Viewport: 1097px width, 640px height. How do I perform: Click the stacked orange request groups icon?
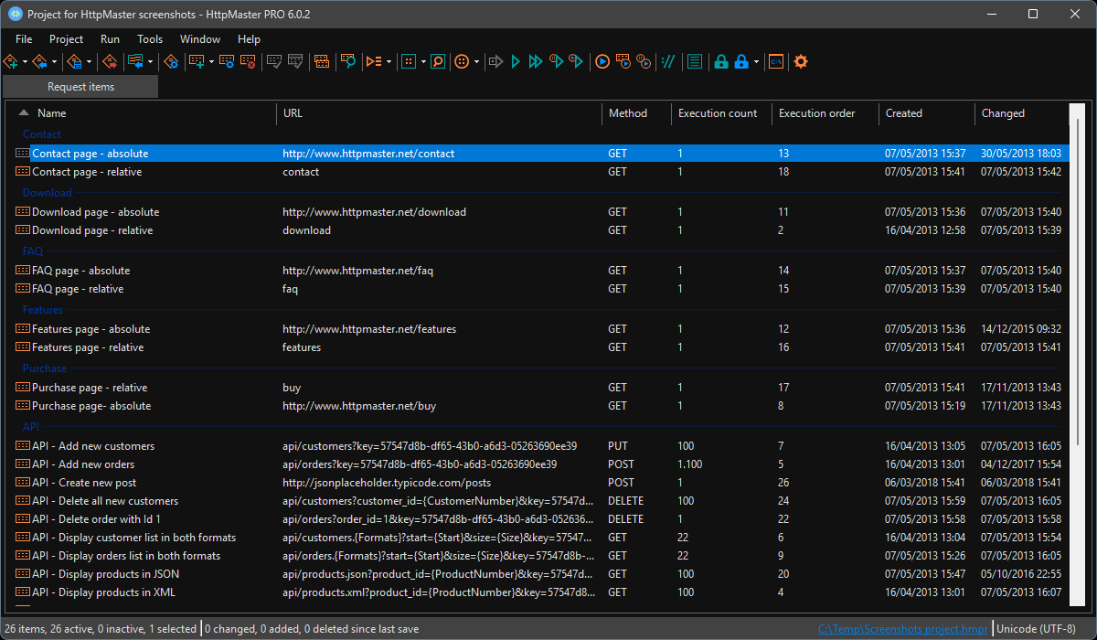coord(322,61)
